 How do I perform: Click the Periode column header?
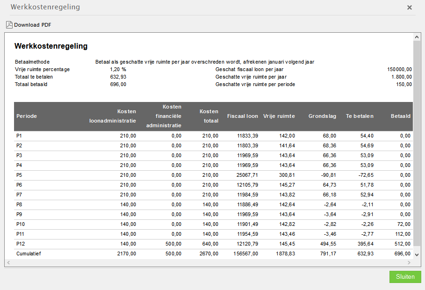coord(27,116)
